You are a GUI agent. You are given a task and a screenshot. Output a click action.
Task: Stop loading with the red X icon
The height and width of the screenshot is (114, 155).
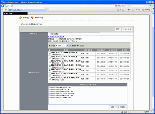(122, 6)
